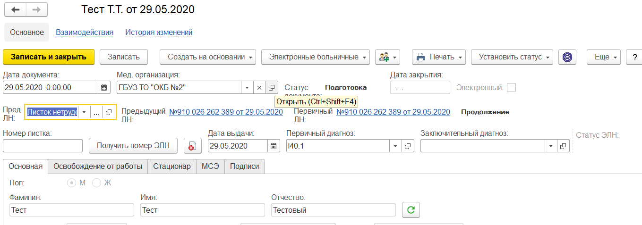Screen dimensions: 642x225
Task: Select the Ж gender radio button
Action: tap(97, 183)
